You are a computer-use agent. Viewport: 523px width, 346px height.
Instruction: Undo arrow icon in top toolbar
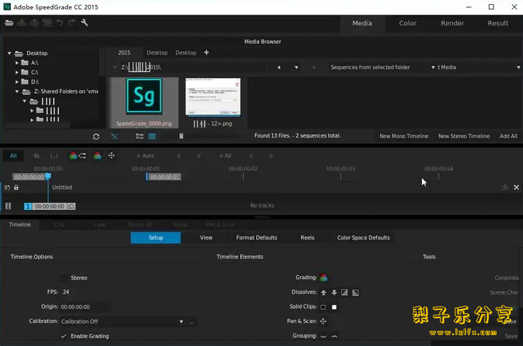(x=60, y=22)
